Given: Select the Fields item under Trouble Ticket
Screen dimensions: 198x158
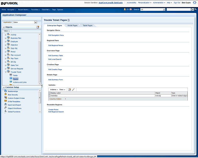Looking at the screenshot, I should tap(15, 75).
